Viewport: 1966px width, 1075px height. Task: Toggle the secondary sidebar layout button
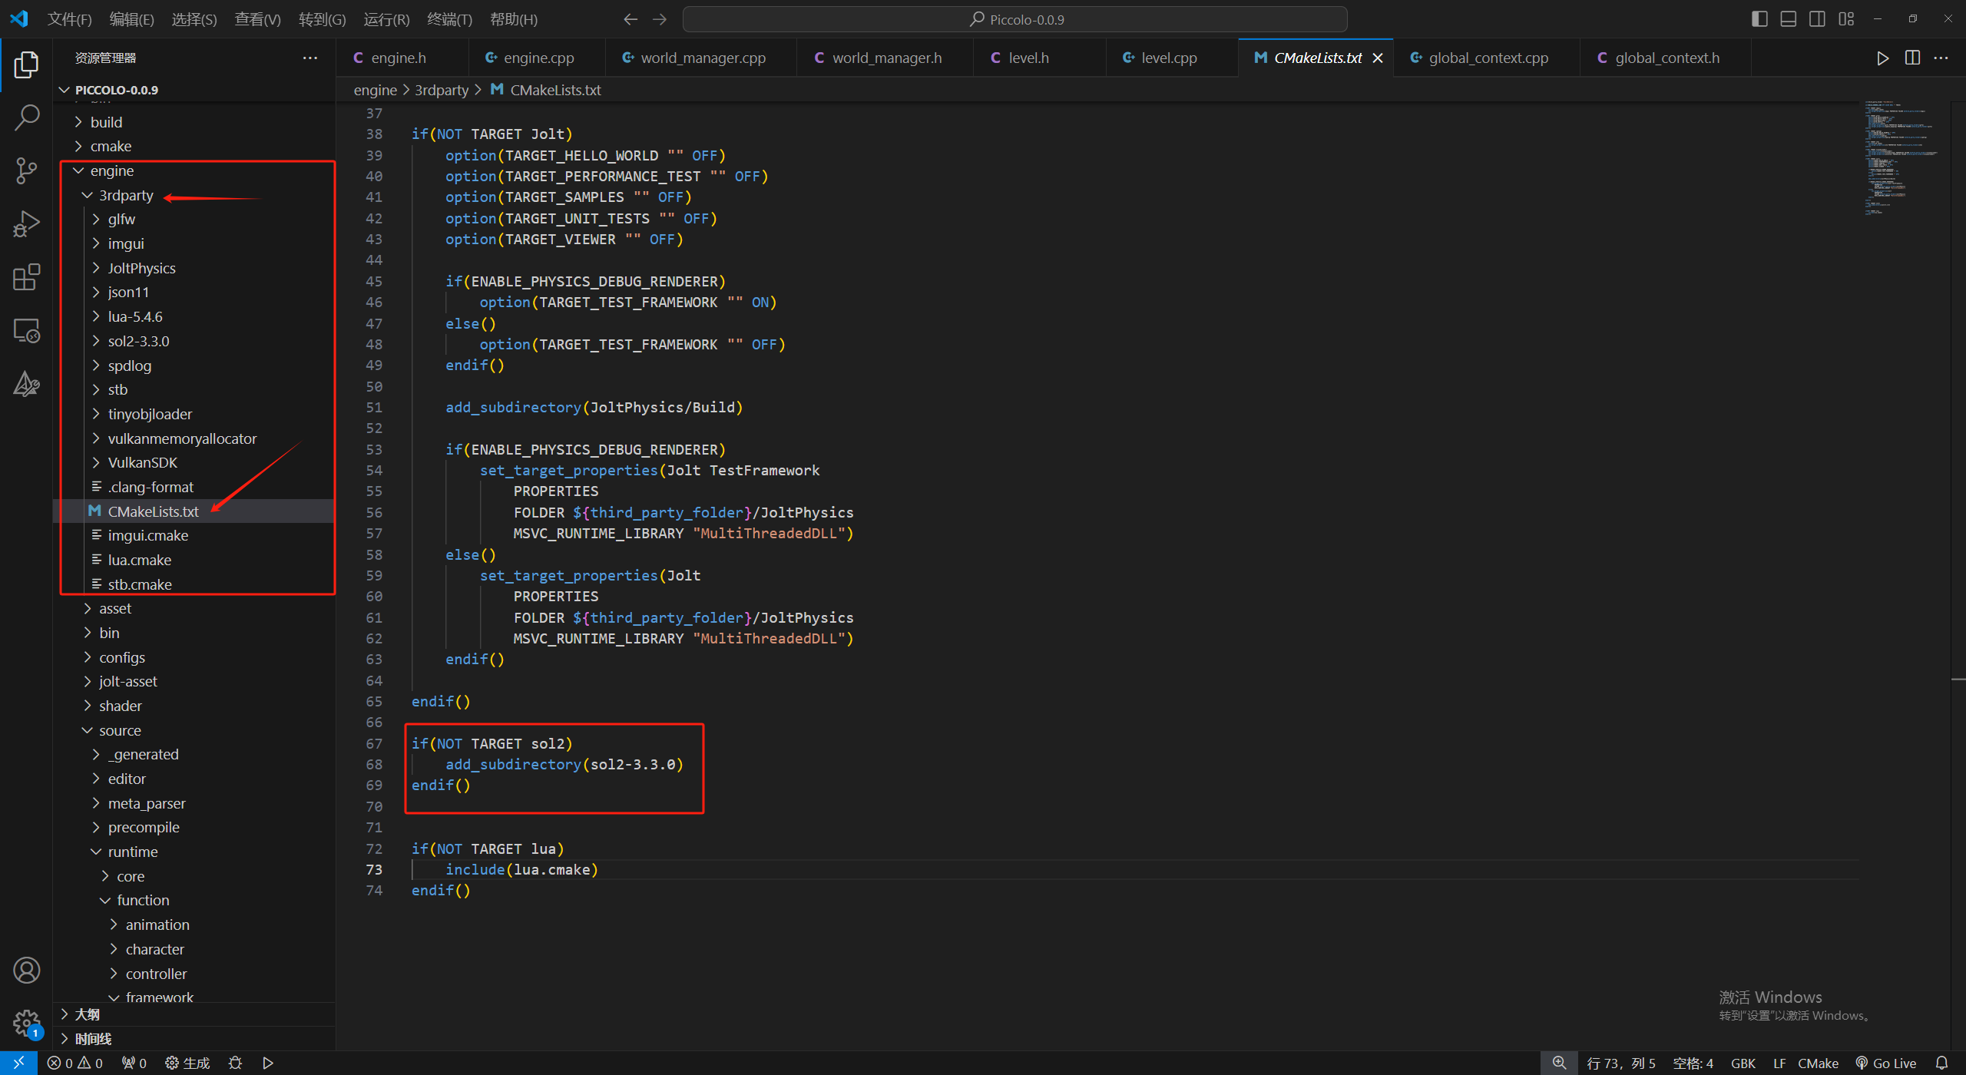point(1817,19)
